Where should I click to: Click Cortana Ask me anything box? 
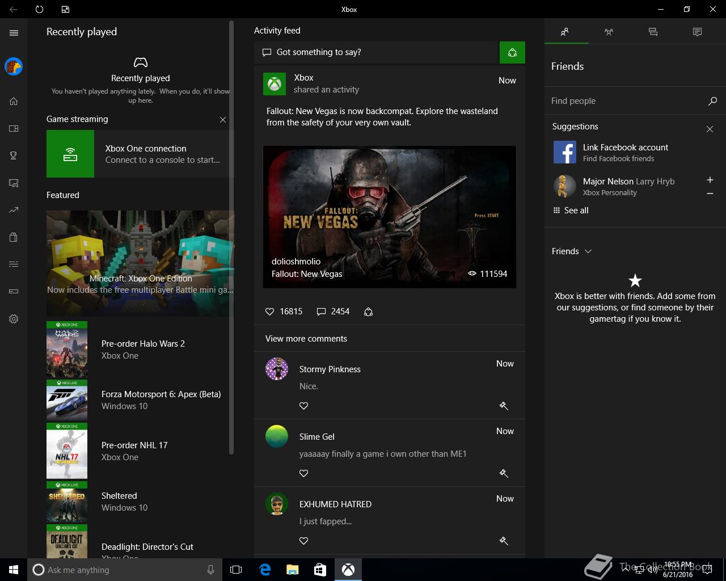124,570
